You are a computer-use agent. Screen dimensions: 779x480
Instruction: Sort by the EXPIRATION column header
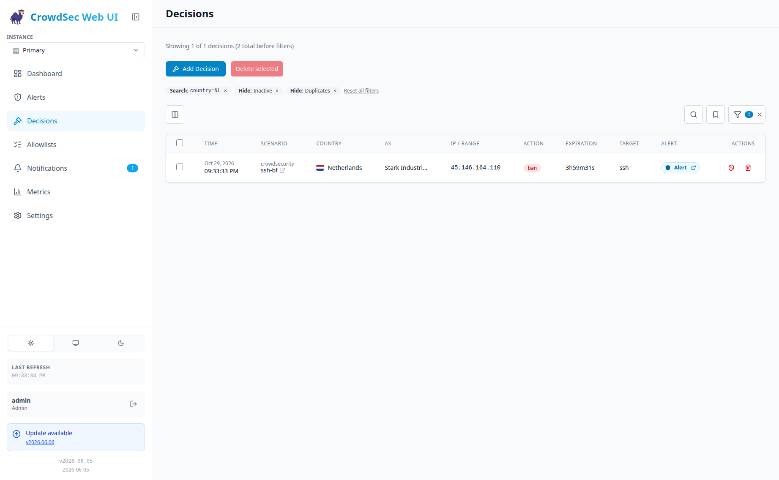pyautogui.click(x=581, y=144)
